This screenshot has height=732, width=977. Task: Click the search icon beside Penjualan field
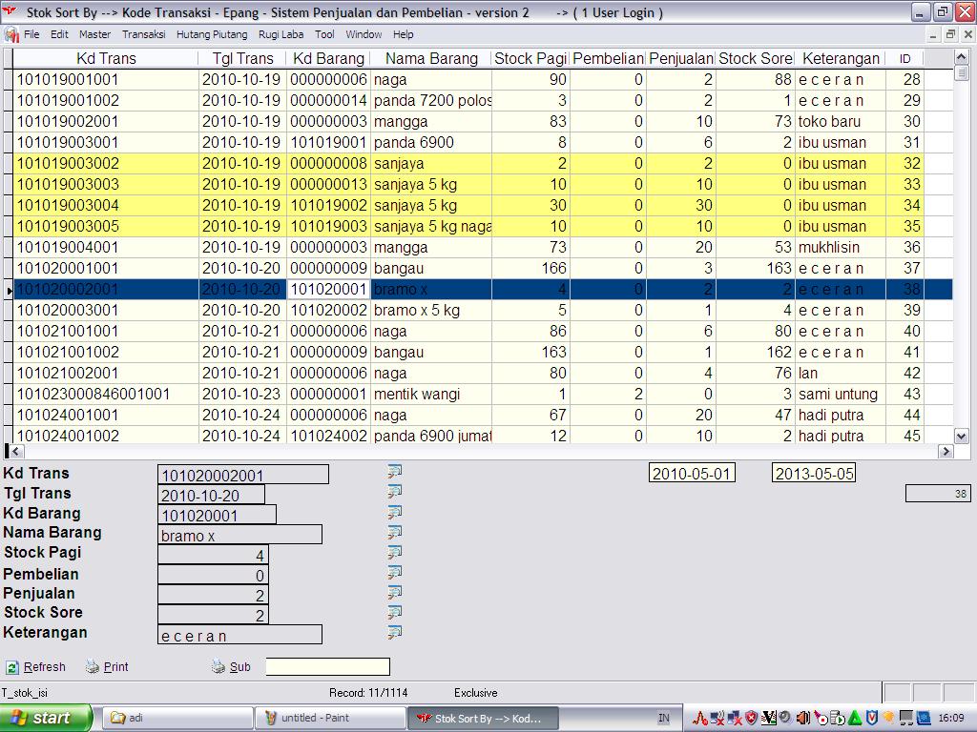394,592
